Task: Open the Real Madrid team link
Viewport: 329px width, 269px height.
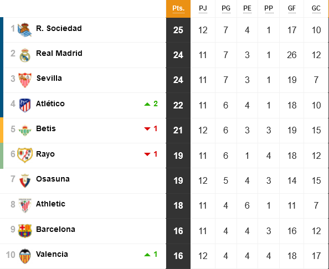Action: (x=59, y=53)
